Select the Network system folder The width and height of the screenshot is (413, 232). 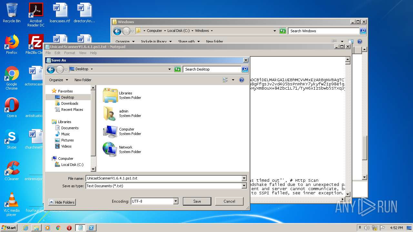tap(122, 150)
